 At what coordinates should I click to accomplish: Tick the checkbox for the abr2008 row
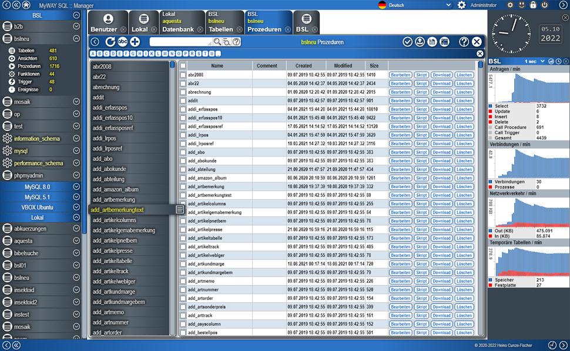(183, 75)
